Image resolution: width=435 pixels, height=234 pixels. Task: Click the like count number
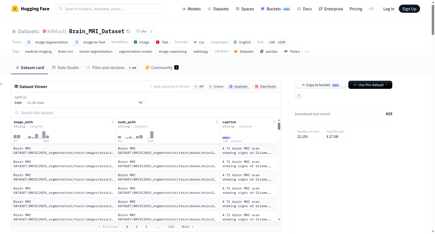pyautogui.click(x=151, y=31)
